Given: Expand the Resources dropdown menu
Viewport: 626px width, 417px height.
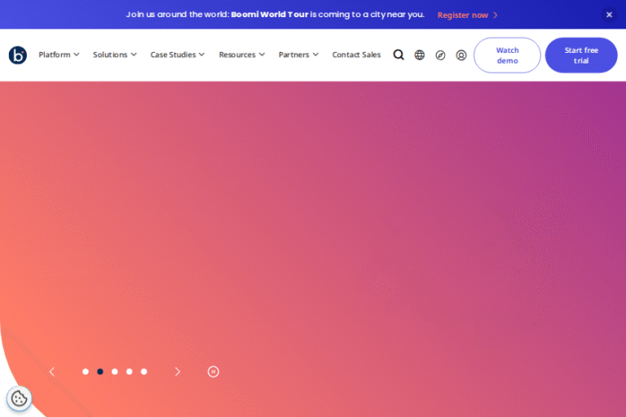Looking at the screenshot, I should coord(242,55).
